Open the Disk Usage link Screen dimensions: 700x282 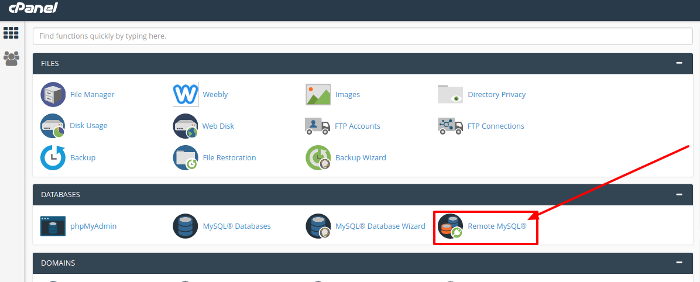coord(88,125)
